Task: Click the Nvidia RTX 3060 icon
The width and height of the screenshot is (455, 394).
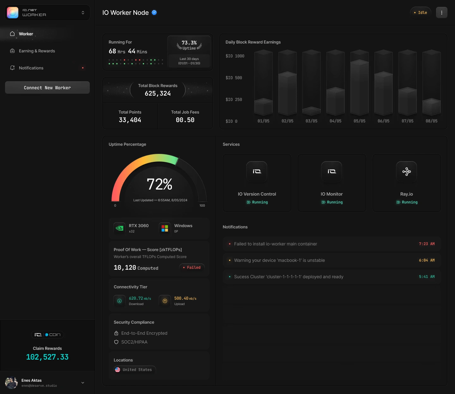Action: [119, 228]
